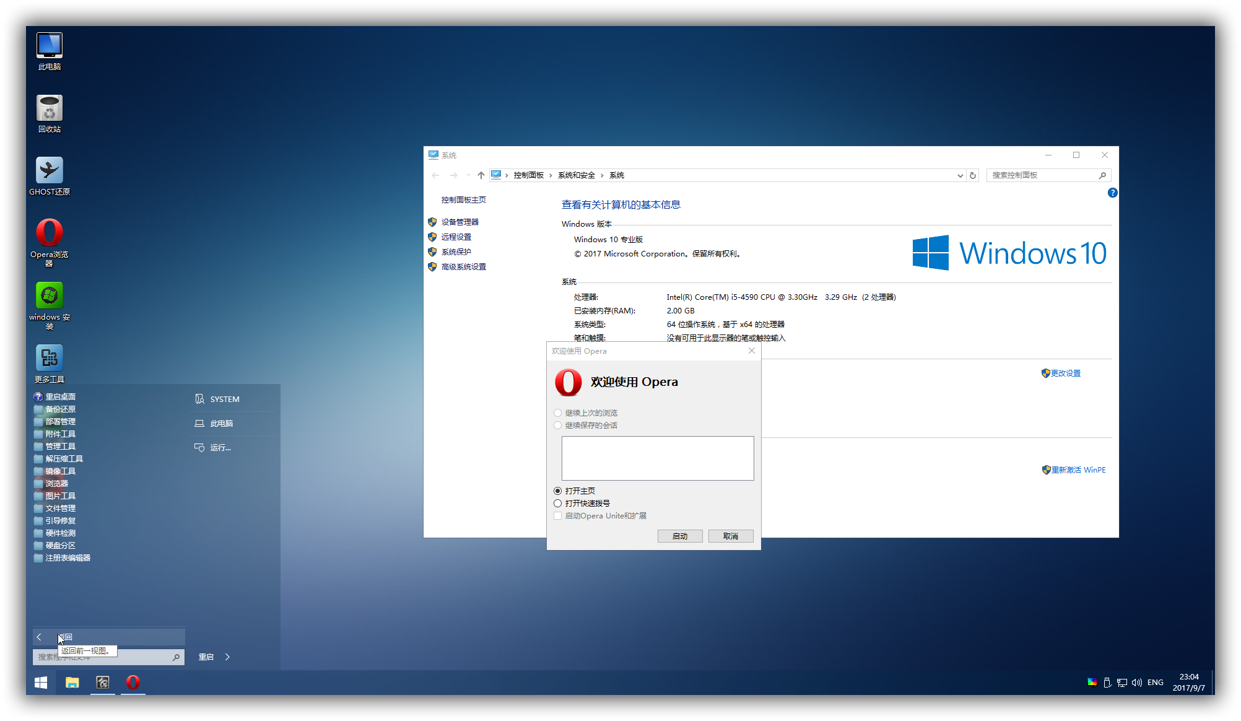Open 部署管理 start menu folder
This screenshot has height=721, width=1241.
[x=55, y=421]
